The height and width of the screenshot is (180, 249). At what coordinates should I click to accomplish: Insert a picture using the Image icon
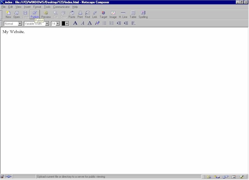113,15
